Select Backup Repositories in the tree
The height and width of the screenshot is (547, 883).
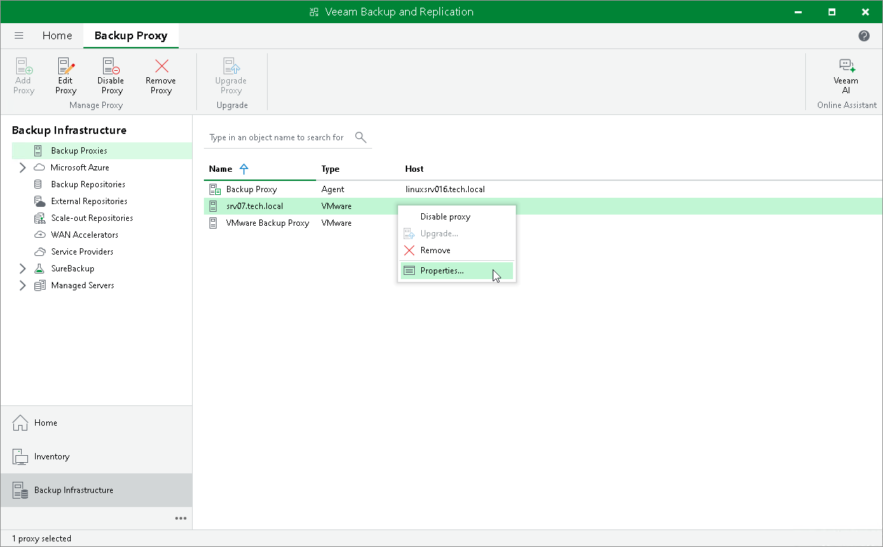[x=88, y=184]
